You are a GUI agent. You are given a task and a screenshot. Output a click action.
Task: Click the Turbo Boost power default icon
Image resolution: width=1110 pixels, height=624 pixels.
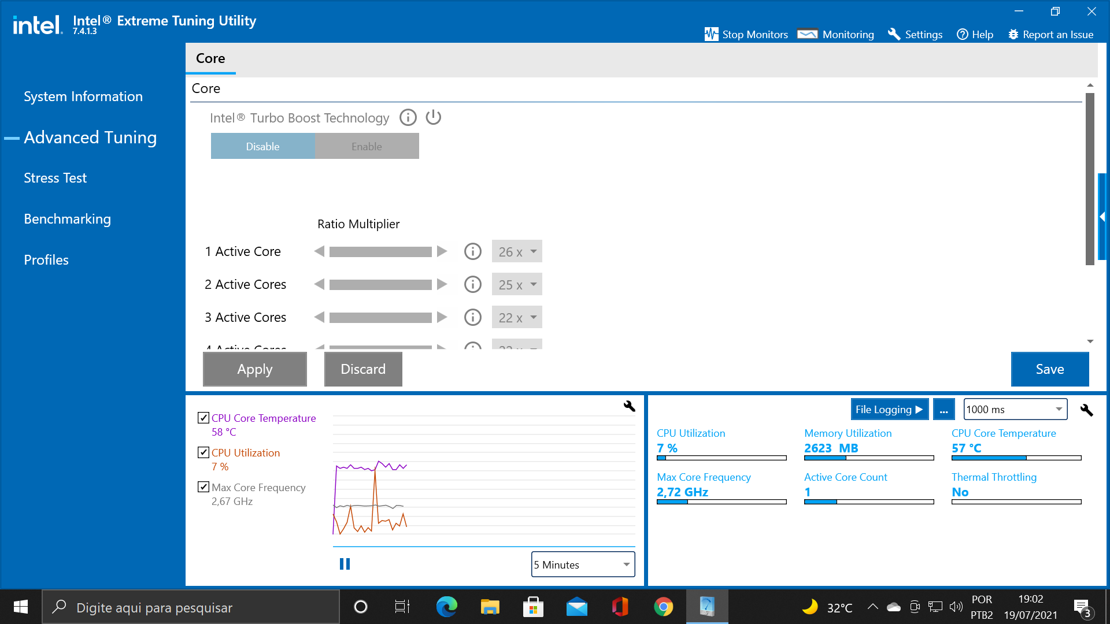click(434, 118)
